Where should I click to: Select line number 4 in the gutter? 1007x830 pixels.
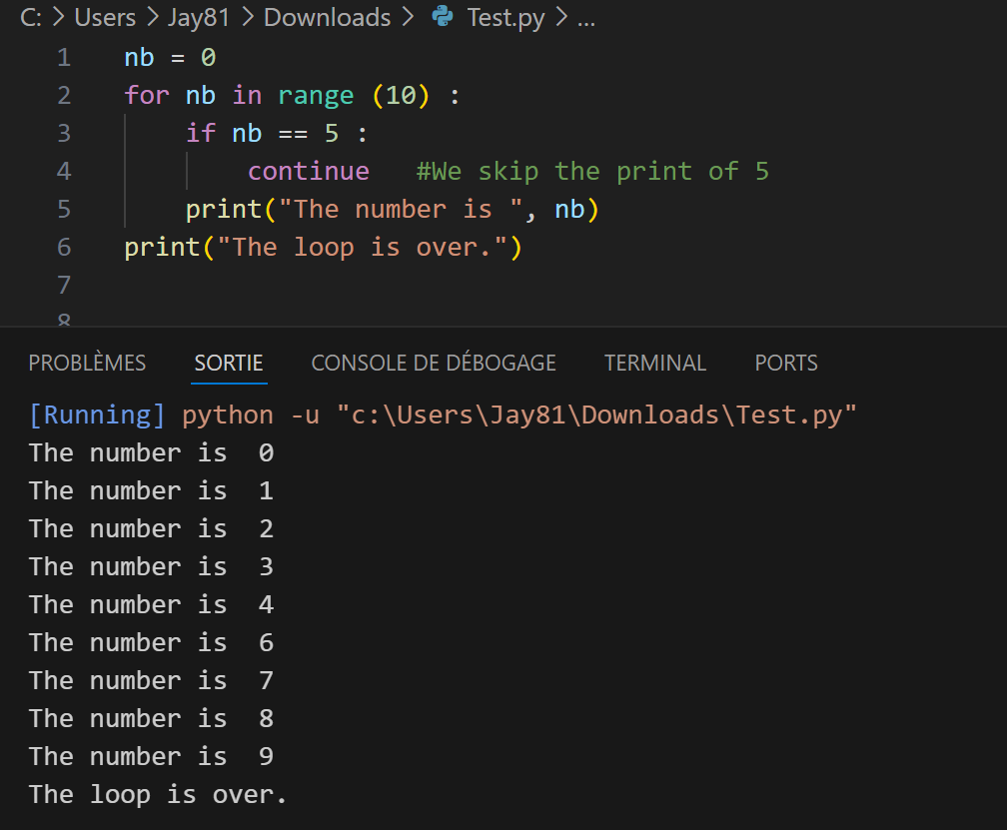[64, 172]
